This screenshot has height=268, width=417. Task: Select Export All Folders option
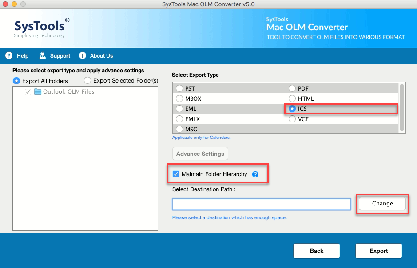click(16, 81)
